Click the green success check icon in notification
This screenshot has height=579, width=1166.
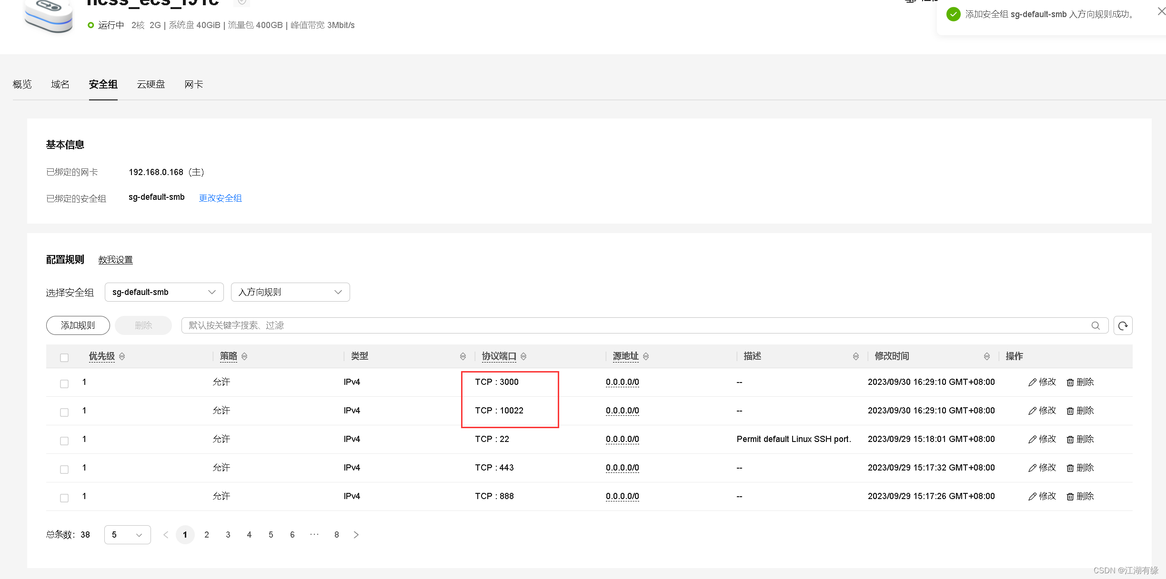(953, 14)
